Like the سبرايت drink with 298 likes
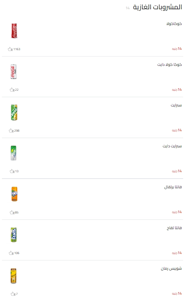The width and height of the screenshot is (186, 301). click(x=11, y=131)
